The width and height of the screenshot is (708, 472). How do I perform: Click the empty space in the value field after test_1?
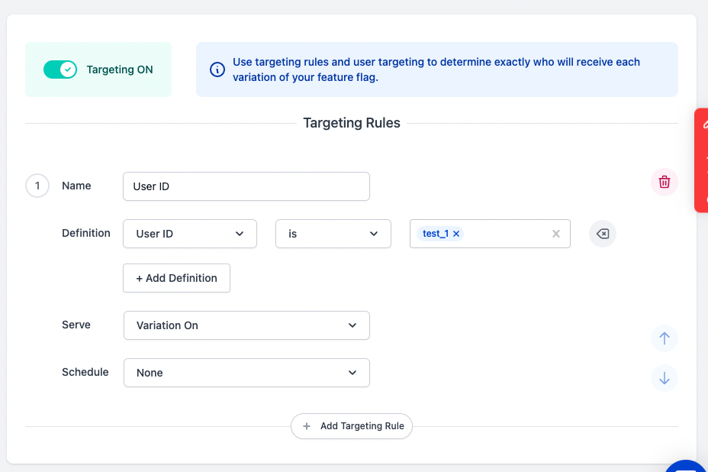(x=506, y=234)
